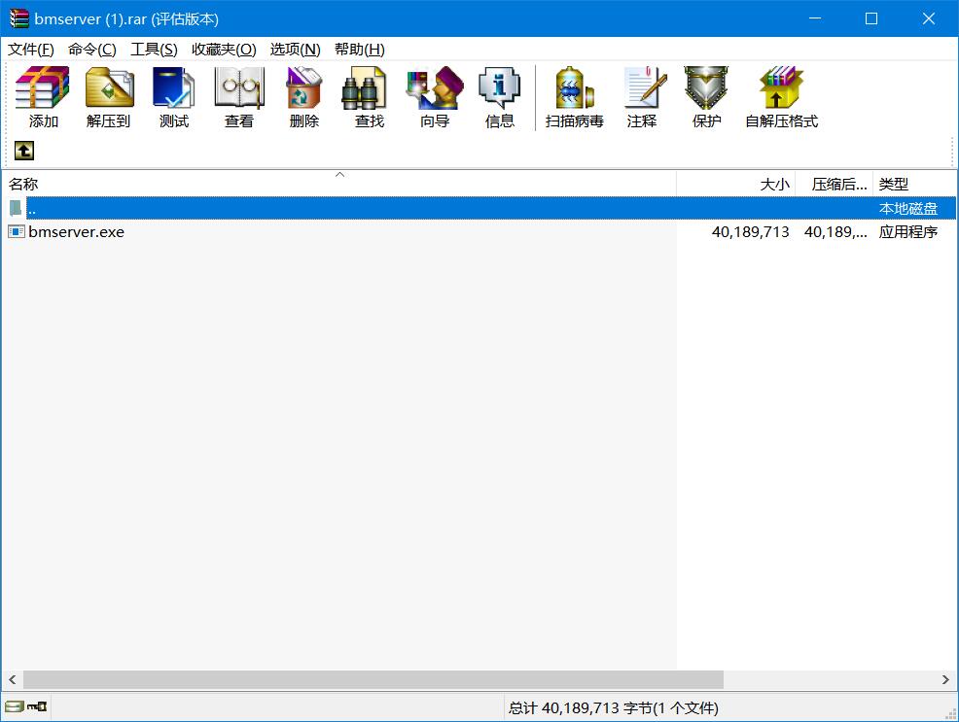Click the packed size 40,189,... cell
The height and width of the screenshot is (722, 959).
(x=835, y=232)
